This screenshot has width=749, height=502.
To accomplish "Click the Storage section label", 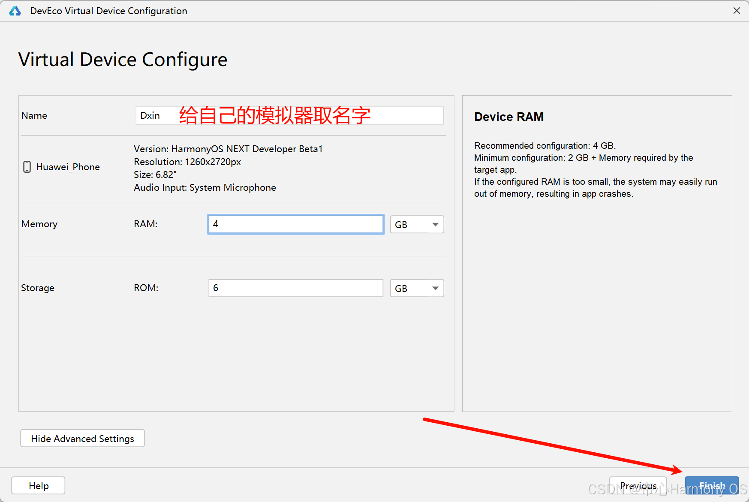I will [x=38, y=288].
